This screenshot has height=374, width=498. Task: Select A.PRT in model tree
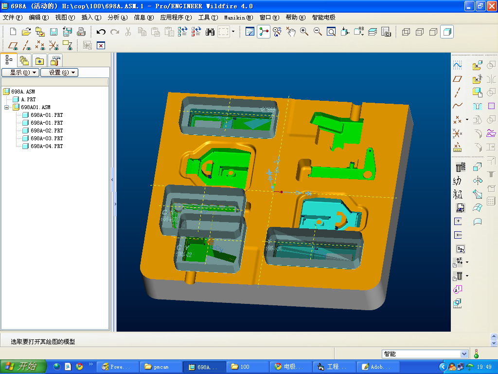(28, 99)
